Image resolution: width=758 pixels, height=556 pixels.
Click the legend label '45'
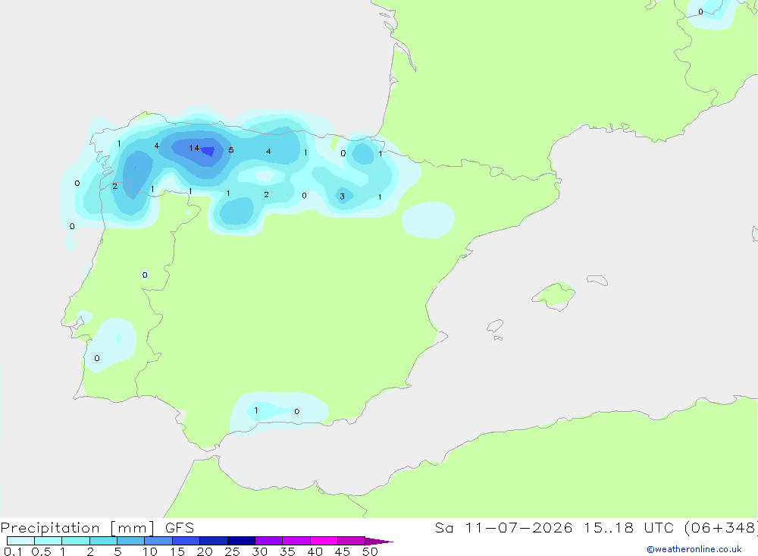343,551
